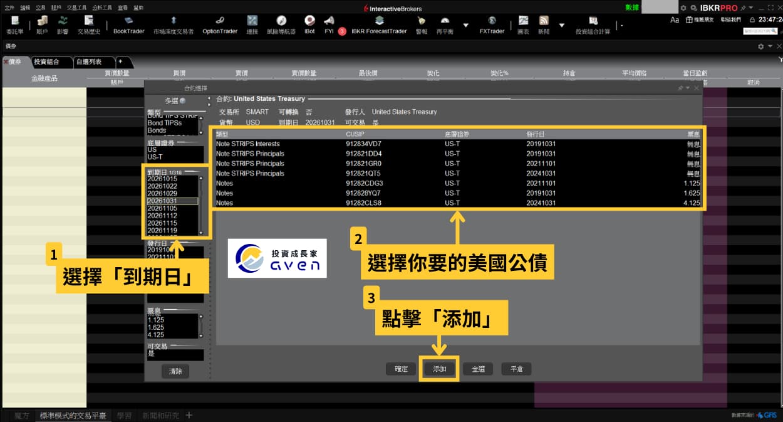The width and height of the screenshot is (783, 422).
Task: Expand toolbar overflow arrow after 再平衡
Action: [465, 25]
